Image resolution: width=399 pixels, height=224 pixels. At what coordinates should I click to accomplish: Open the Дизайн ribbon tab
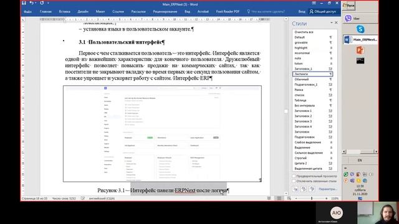coord(83,11)
